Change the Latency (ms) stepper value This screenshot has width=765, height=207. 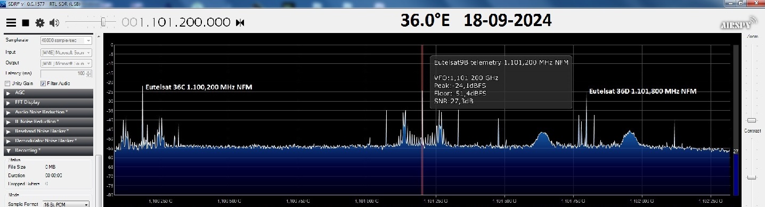pyautogui.click(x=66, y=73)
